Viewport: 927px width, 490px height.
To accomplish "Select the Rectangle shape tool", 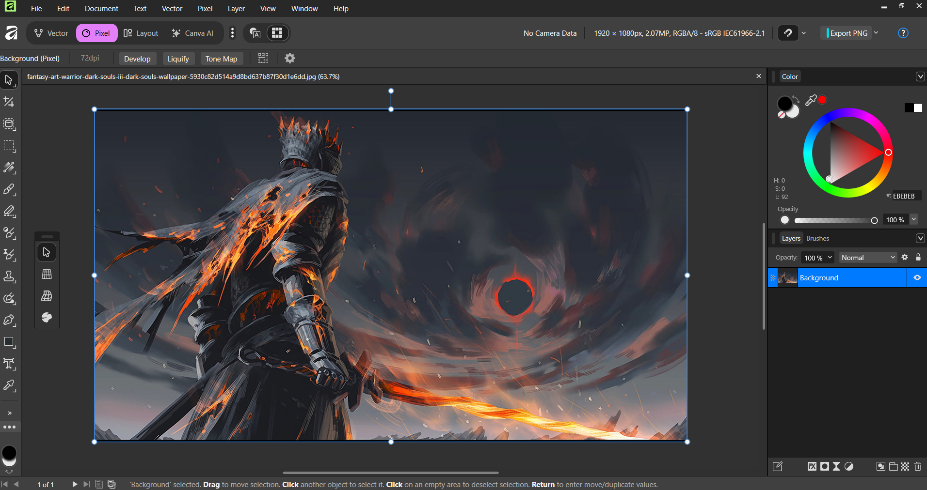I will coord(9,342).
